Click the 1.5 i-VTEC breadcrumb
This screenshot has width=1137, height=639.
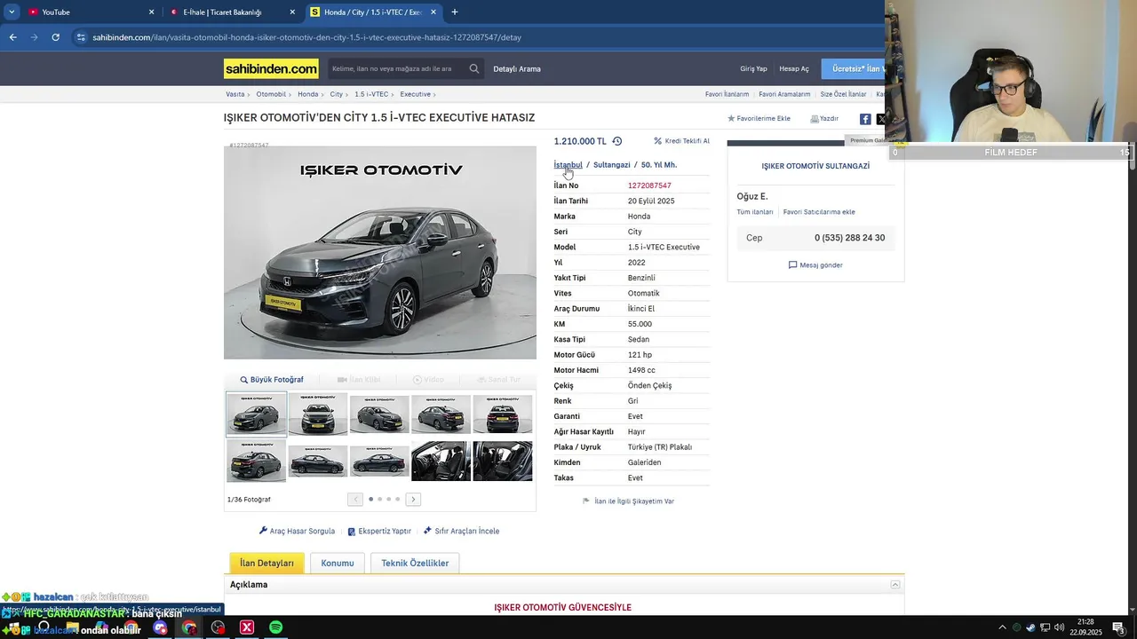(x=371, y=94)
